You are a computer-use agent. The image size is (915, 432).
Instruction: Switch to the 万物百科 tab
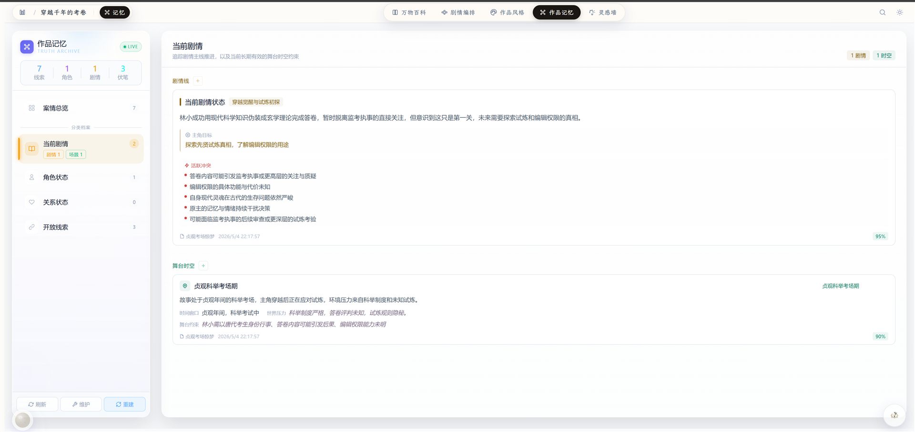tap(409, 12)
